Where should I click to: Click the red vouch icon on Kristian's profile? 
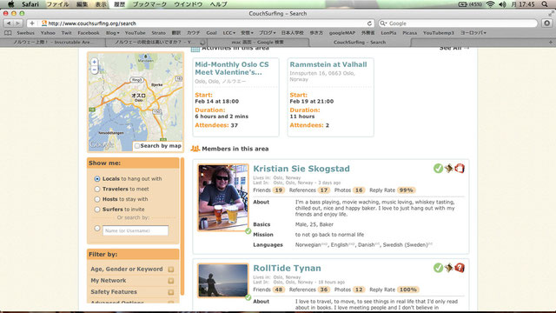pos(460,168)
